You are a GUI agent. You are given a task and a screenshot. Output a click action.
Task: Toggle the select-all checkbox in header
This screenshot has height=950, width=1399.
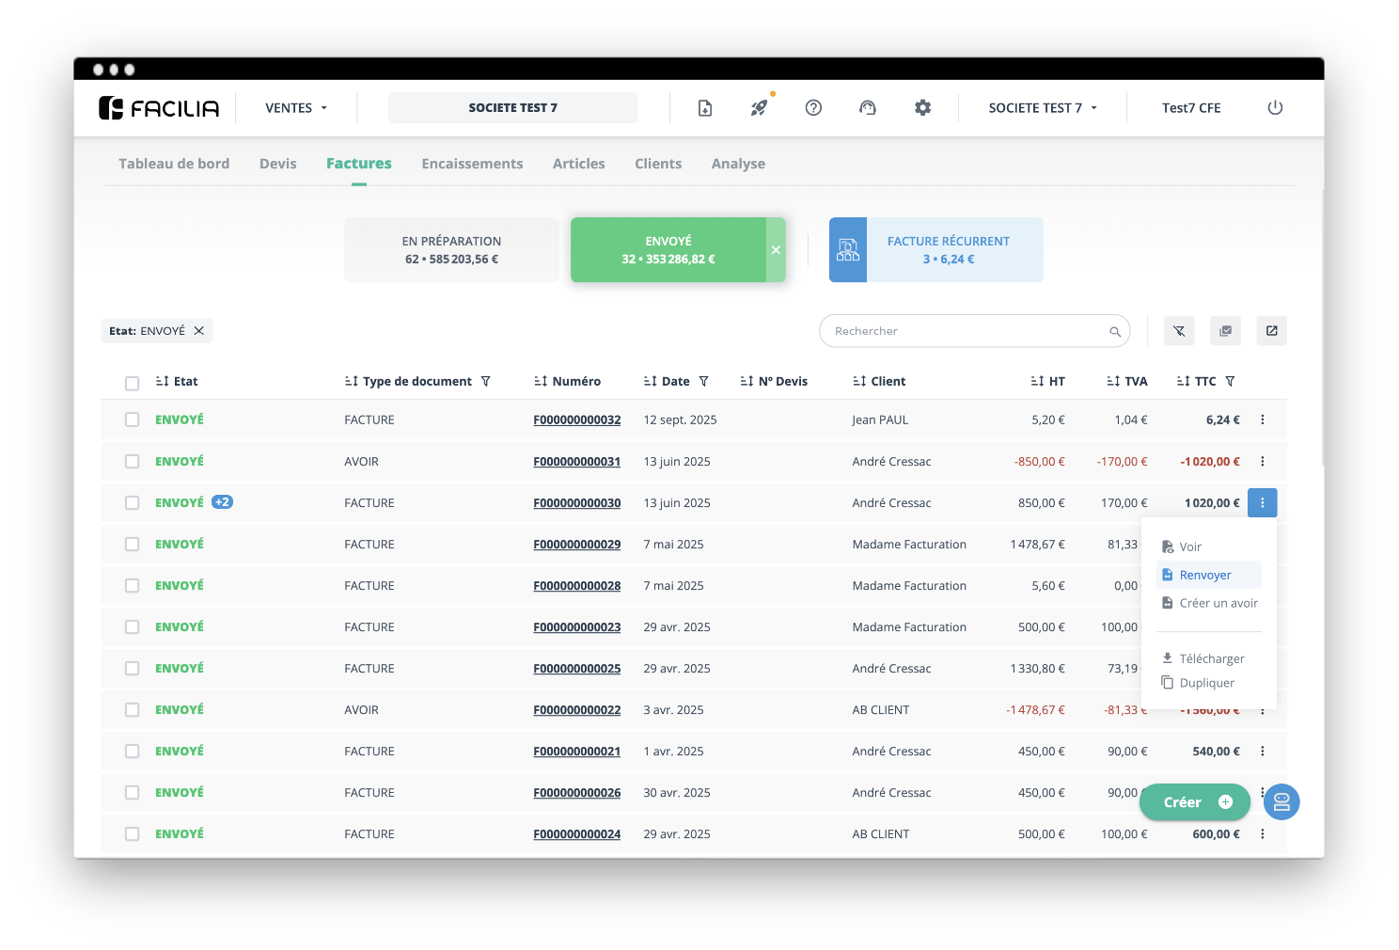tap(133, 383)
